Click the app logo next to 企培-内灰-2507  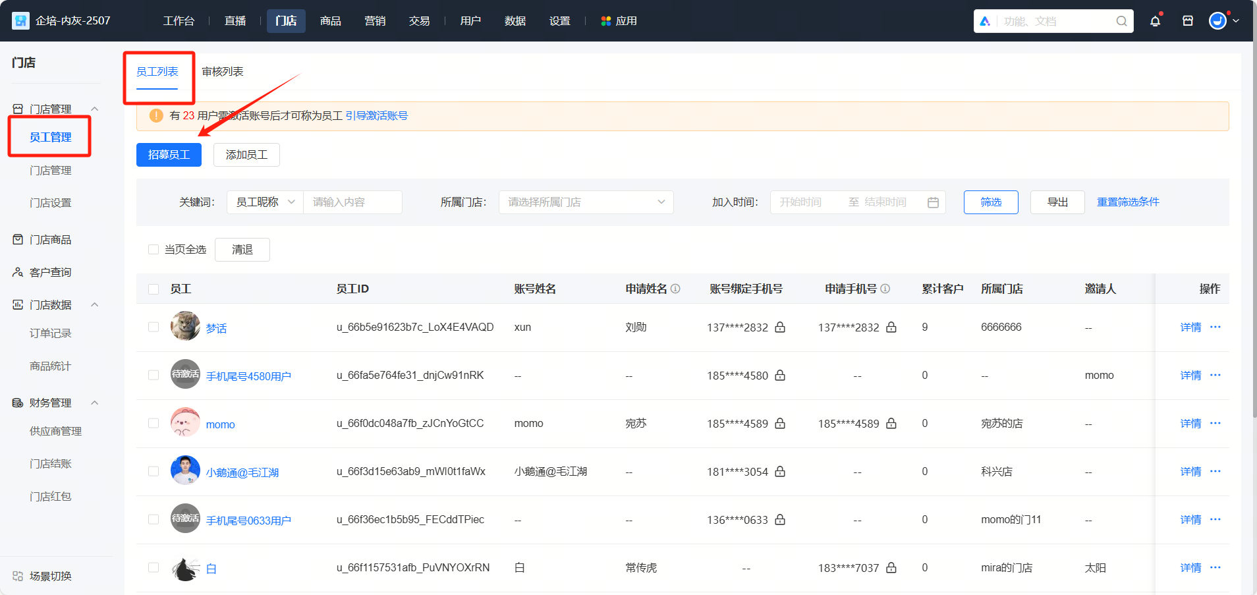pyautogui.click(x=20, y=21)
